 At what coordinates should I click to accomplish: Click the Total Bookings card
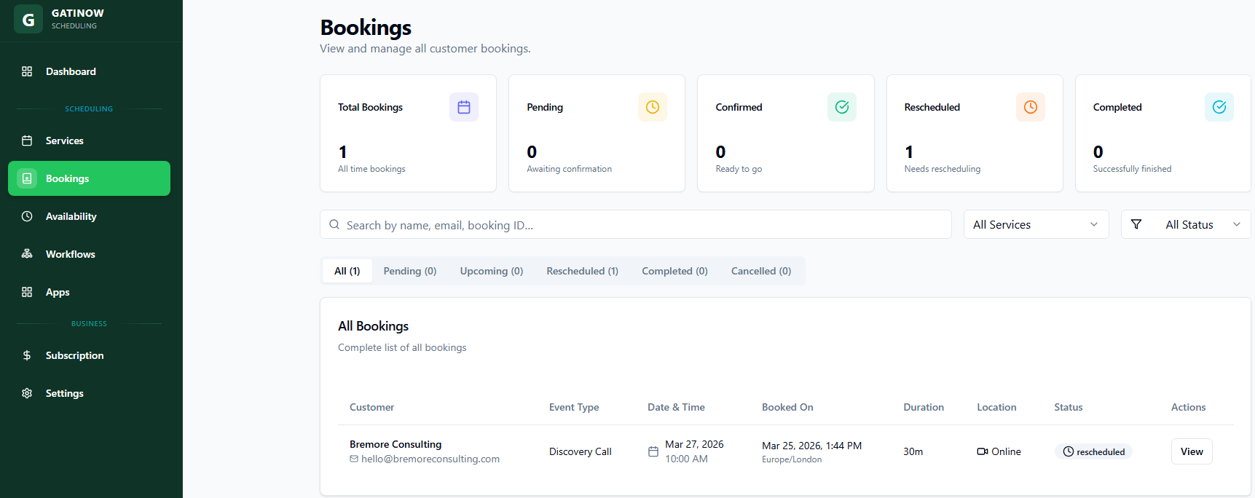(408, 133)
